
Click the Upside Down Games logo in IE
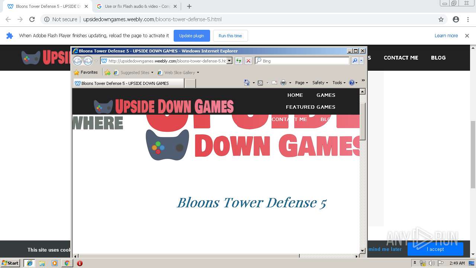click(x=164, y=106)
